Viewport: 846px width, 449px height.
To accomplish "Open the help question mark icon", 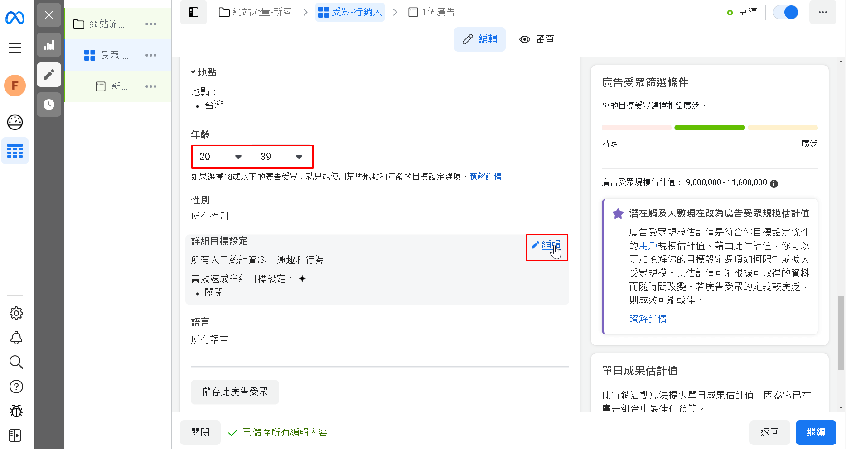I will [16, 387].
